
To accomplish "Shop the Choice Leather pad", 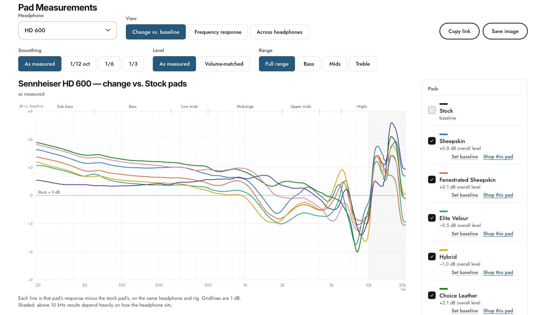I will coord(498,311).
